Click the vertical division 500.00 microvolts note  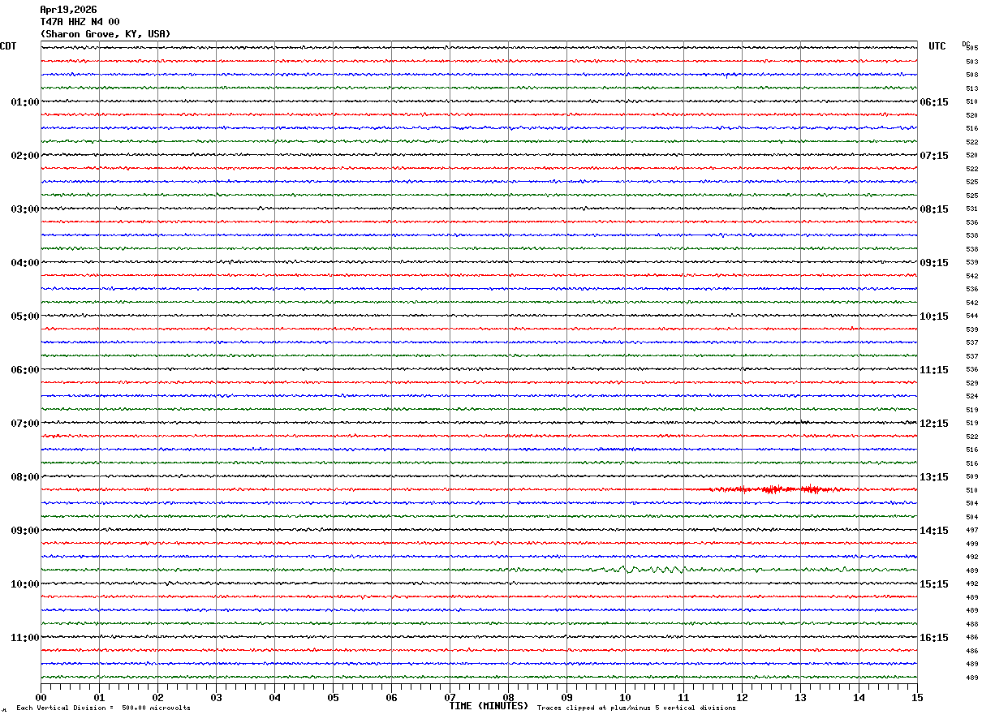click(x=103, y=708)
